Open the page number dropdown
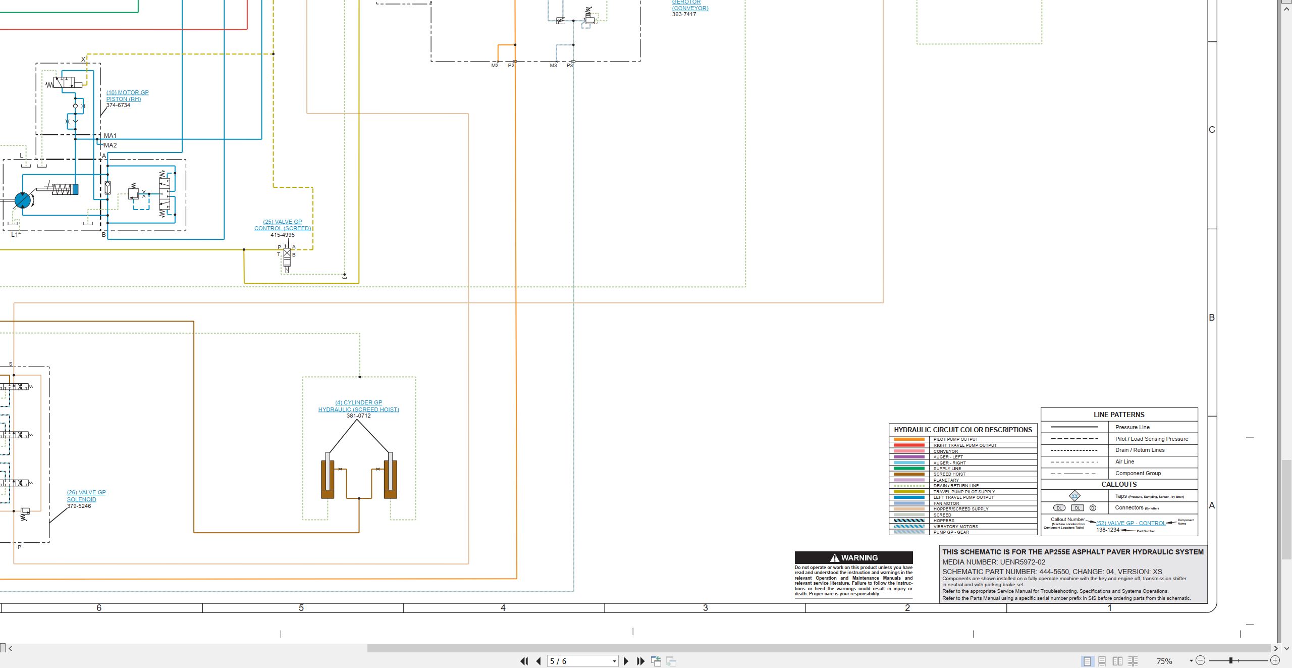Screen dimensions: 1292x668 coord(614,661)
